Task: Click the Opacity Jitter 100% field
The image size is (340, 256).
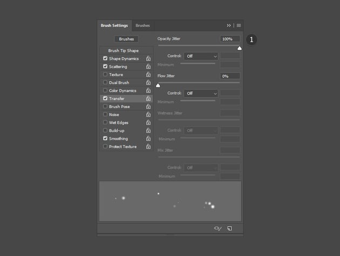Action: [x=230, y=39]
